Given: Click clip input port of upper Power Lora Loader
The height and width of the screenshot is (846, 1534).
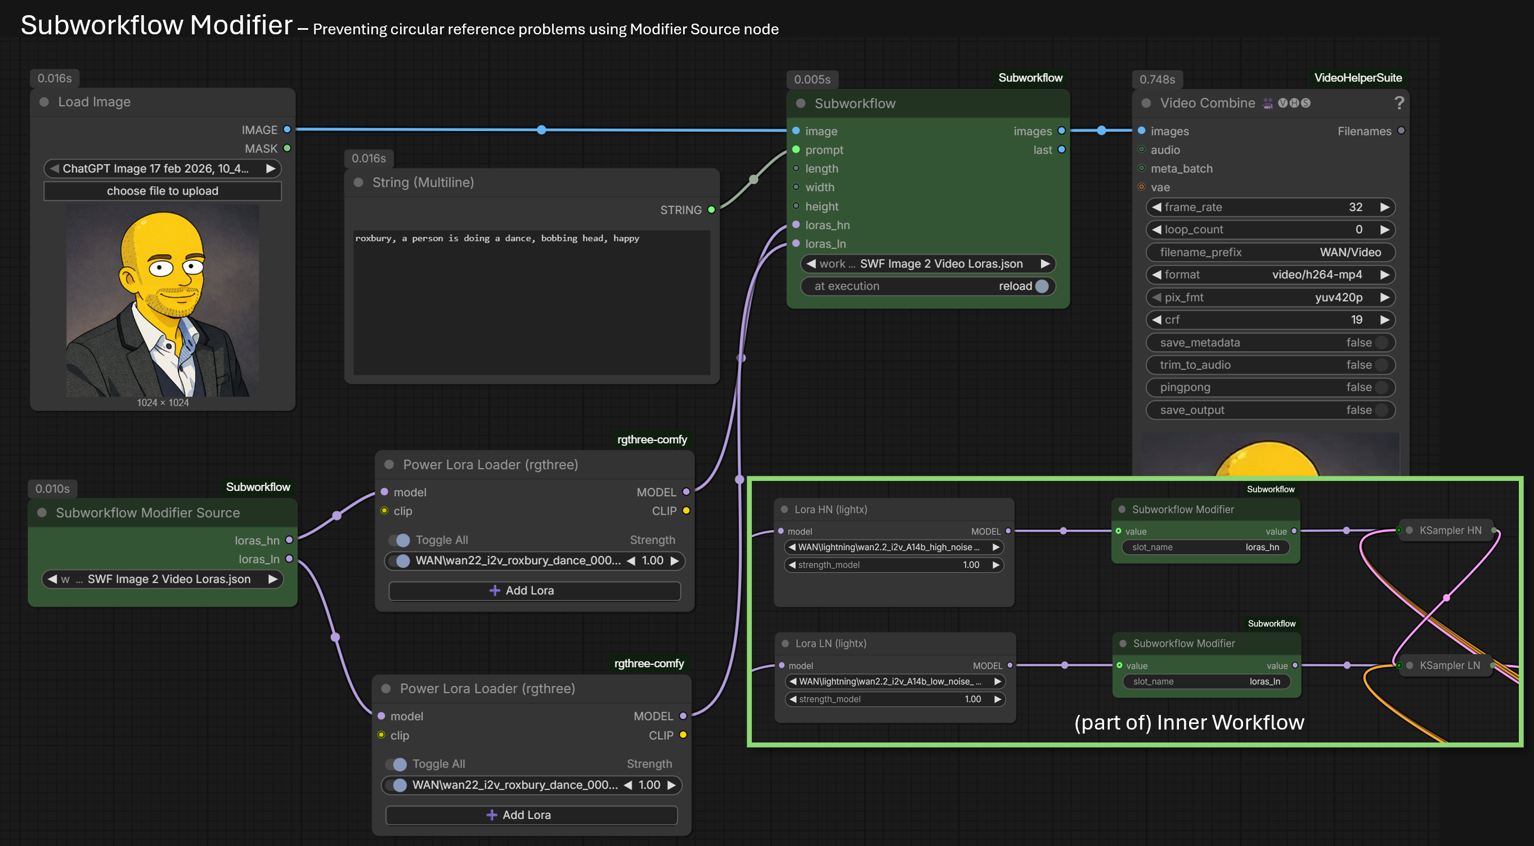Looking at the screenshot, I should click(x=384, y=511).
